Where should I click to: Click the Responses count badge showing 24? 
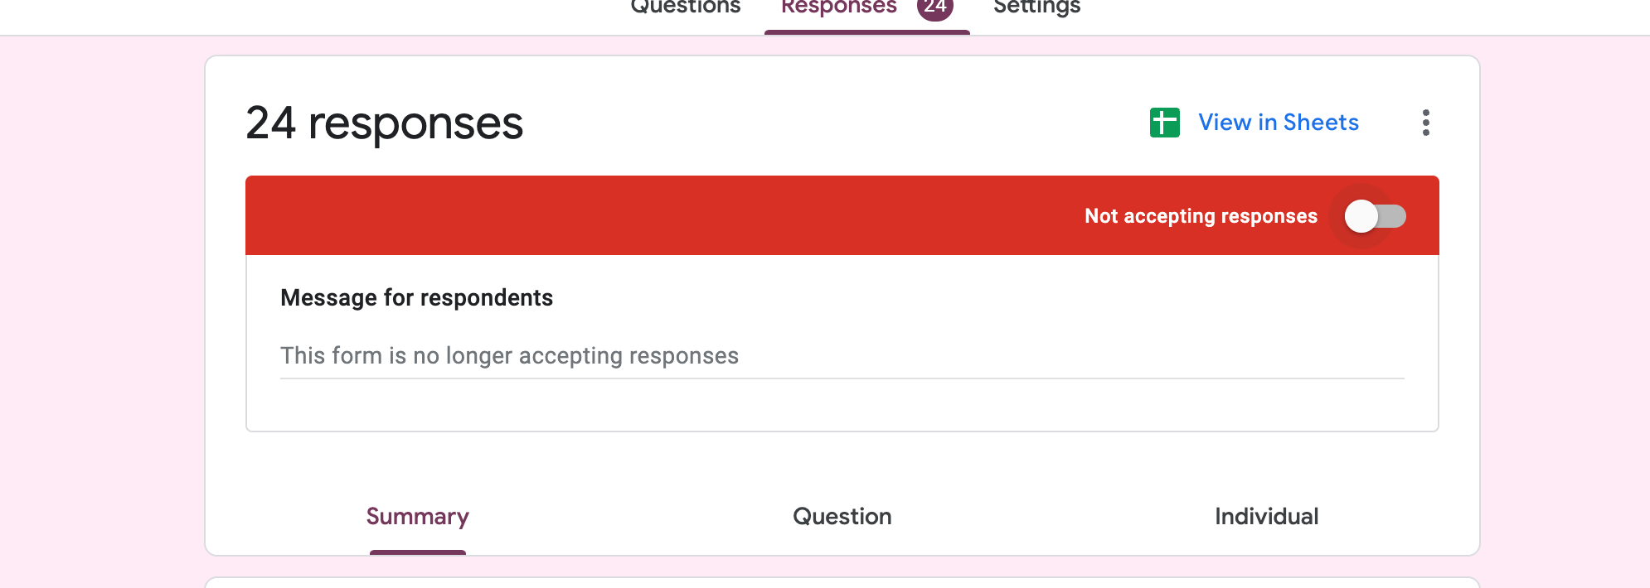pyautogui.click(x=934, y=7)
